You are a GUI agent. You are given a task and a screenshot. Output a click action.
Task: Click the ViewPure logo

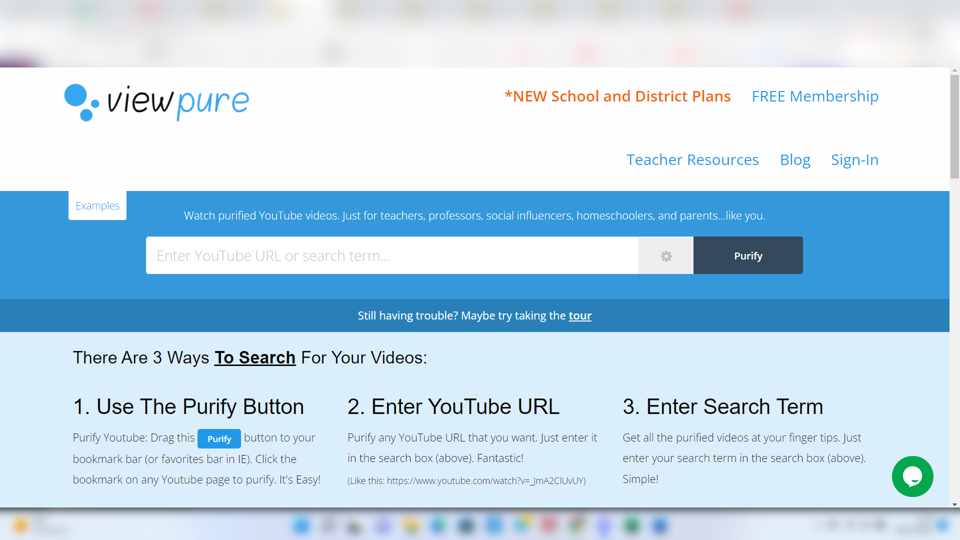pos(156,102)
